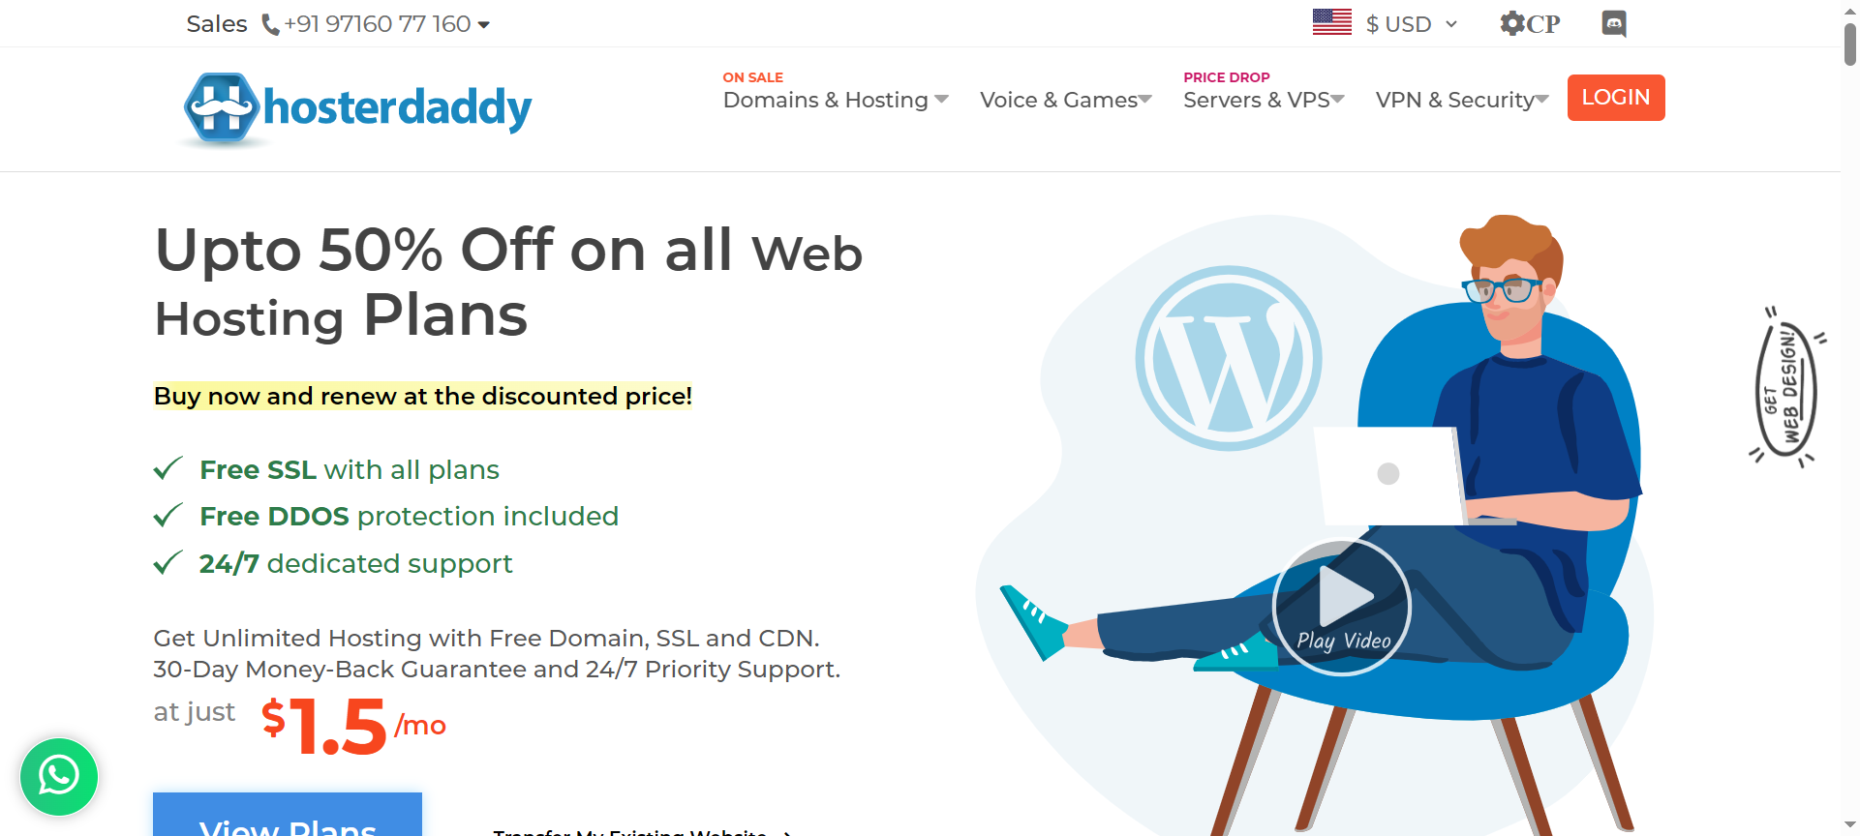Click Transfer My Existing Website link
1860x836 pixels.
coord(642,831)
